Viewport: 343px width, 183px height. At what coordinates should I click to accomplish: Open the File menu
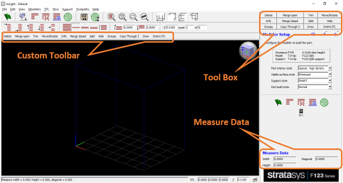(x=5, y=9)
